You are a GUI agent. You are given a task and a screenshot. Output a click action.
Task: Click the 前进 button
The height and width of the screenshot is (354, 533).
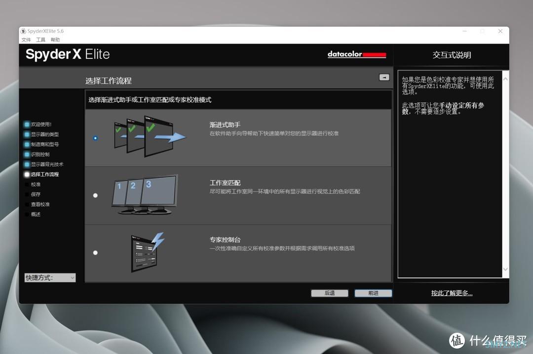click(x=373, y=293)
